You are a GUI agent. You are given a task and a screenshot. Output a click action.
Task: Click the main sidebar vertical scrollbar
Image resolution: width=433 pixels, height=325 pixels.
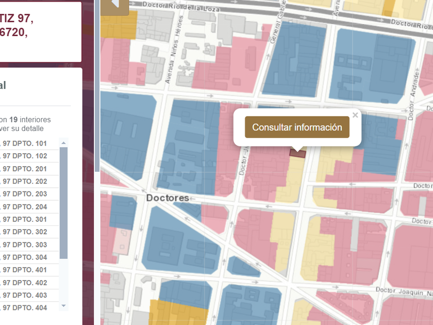(x=97, y=86)
